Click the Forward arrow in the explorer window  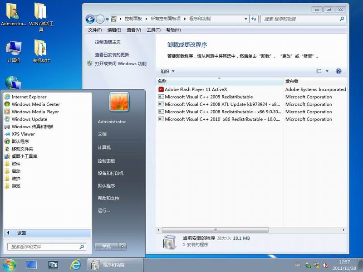(100, 19)
